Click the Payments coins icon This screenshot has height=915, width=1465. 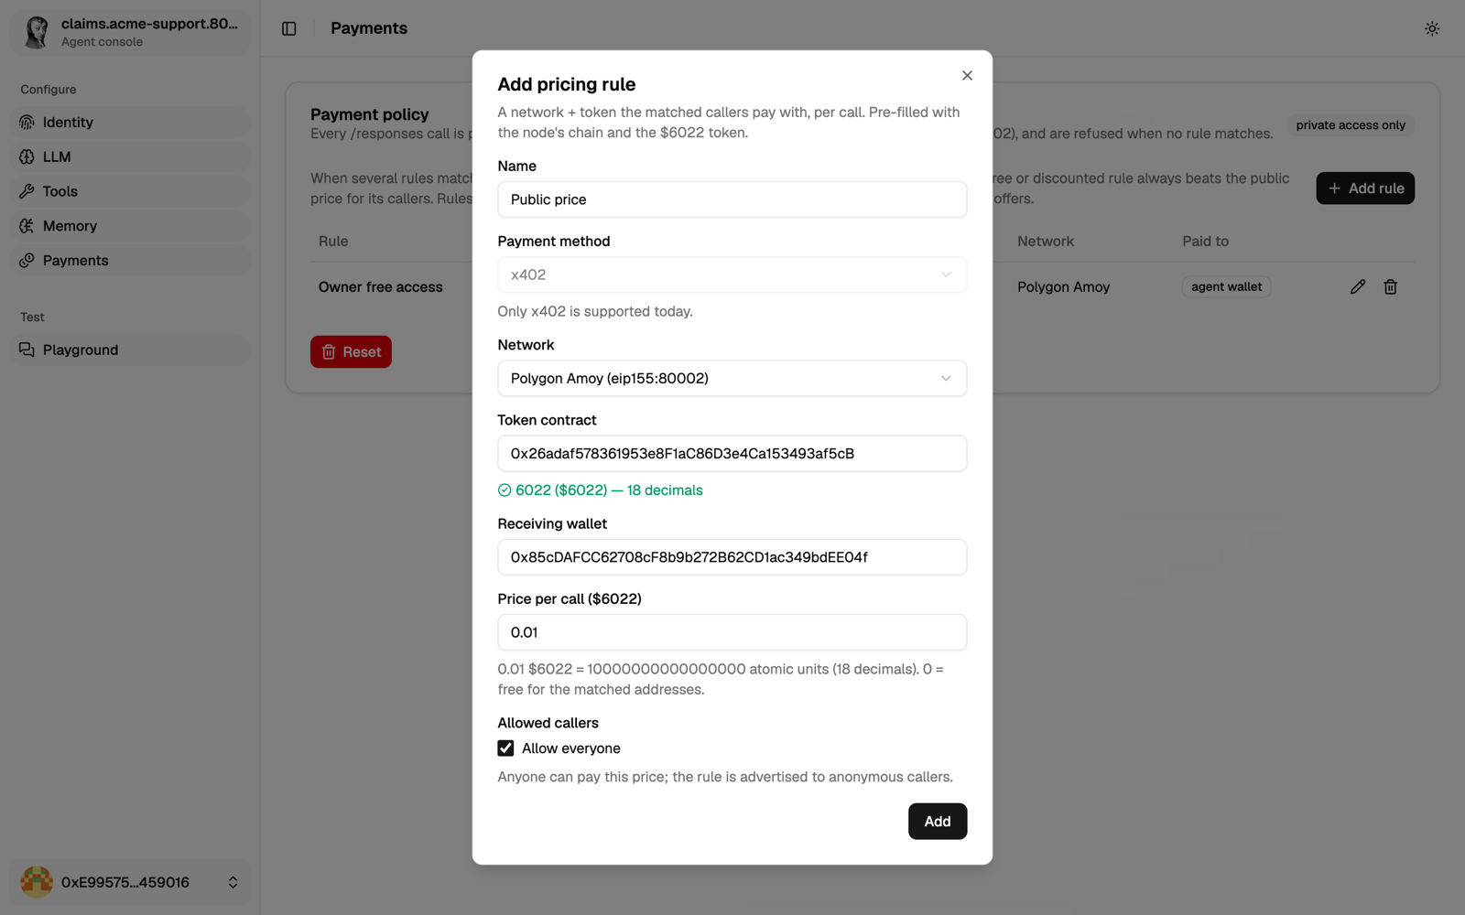coord(27,261)
